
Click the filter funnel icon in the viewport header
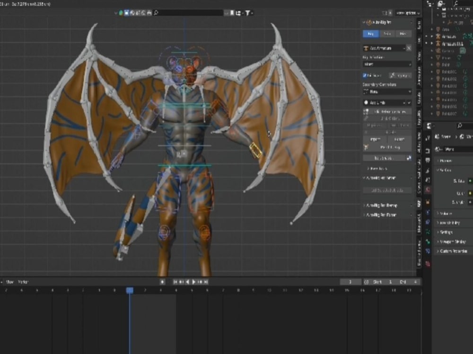(x=248, y=13)
